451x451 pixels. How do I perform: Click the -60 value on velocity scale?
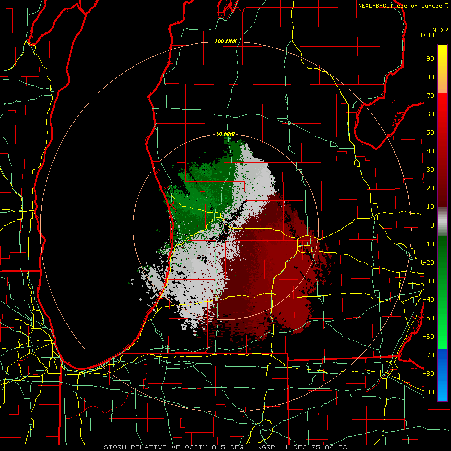click(428, 337)
